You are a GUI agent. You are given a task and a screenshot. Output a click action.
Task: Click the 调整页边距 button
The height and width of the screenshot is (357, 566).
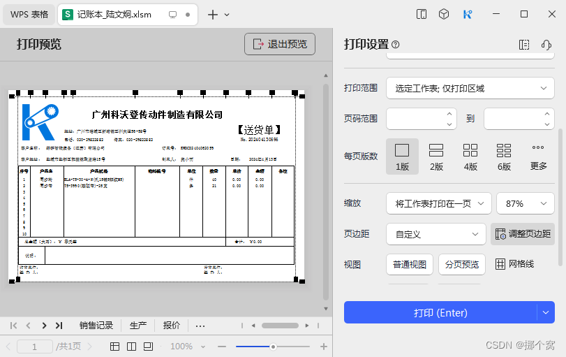[x=522, y=234]
